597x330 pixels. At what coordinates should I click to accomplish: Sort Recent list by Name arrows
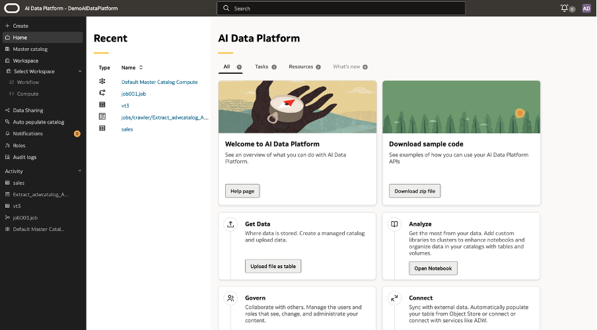pos(141,67)
